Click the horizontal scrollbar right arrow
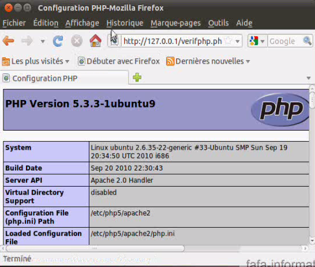The image size is (315, 267). pyautogui.click(x=305, y=249)
